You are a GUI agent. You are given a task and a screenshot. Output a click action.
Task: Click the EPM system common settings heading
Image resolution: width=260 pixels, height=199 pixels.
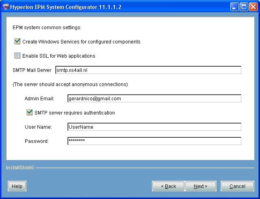coord(47,28)
